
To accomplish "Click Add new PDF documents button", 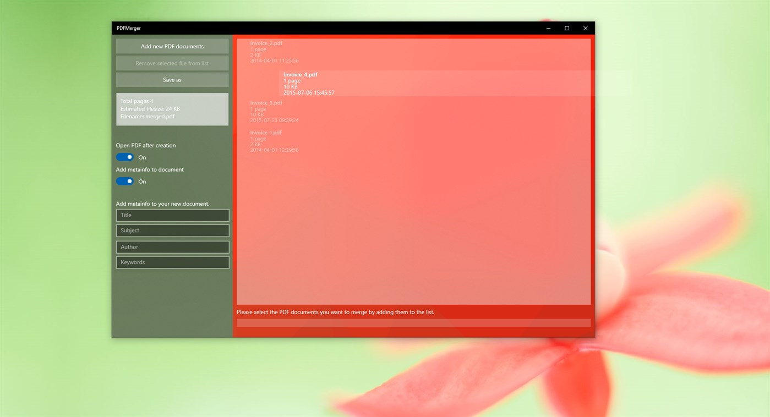I will point(172,46).
